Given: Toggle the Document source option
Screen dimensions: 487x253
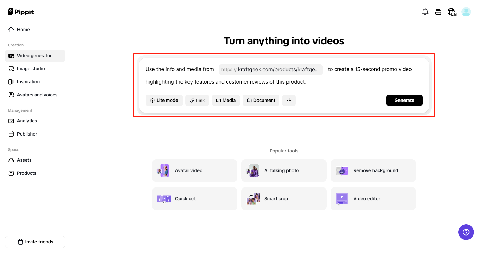Looking at the screenshot, I should click(261, 100).
